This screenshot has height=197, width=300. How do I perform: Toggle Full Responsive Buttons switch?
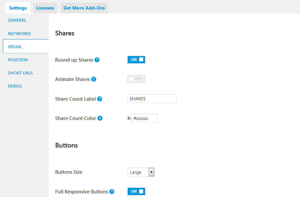coord(136,191)
